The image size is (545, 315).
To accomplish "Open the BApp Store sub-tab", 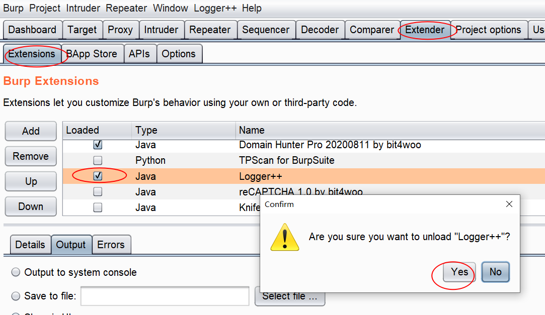I will [92, 54].
